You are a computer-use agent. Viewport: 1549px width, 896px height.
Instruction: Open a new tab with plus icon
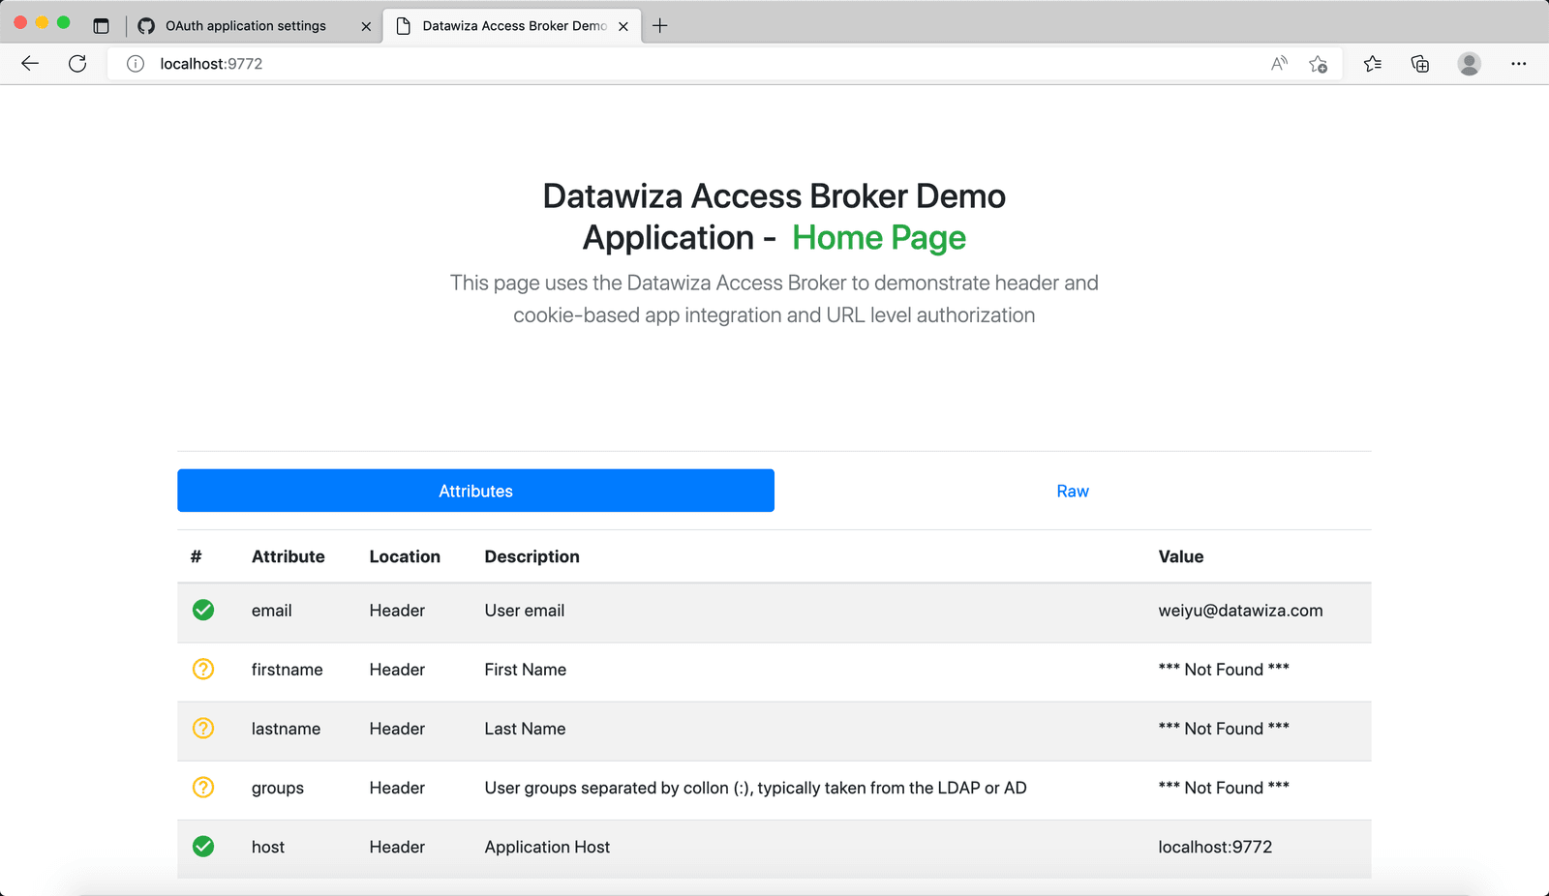pyautogui.click(x=660, y=26)
